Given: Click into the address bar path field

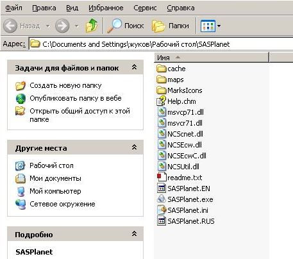Looking at the screenshot, I should coord(160,44).
